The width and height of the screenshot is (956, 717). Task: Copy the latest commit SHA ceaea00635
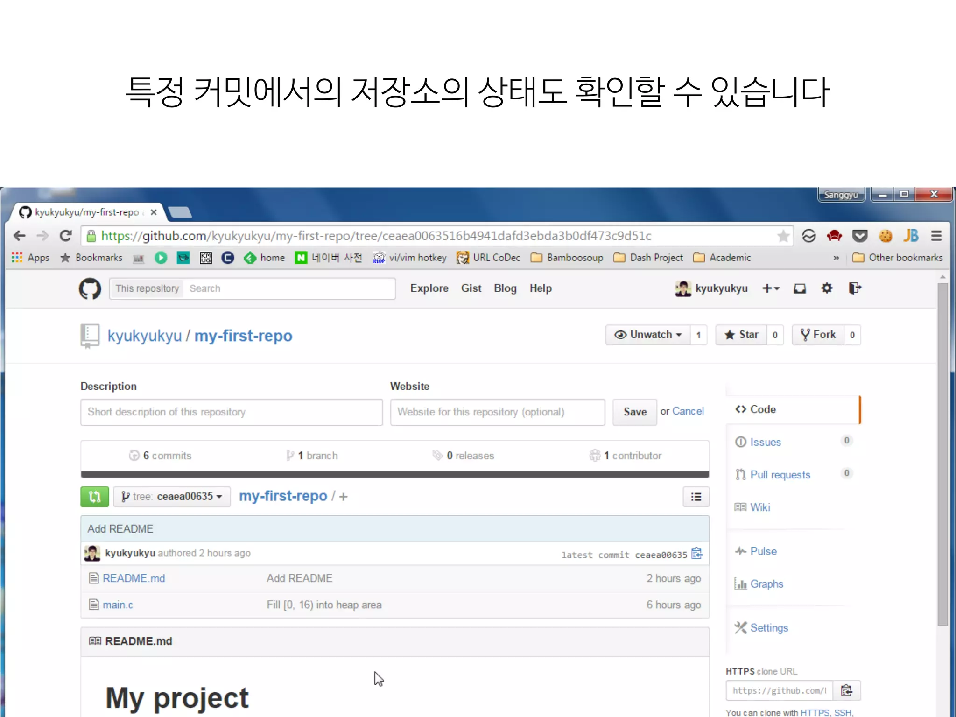(697, 554)
